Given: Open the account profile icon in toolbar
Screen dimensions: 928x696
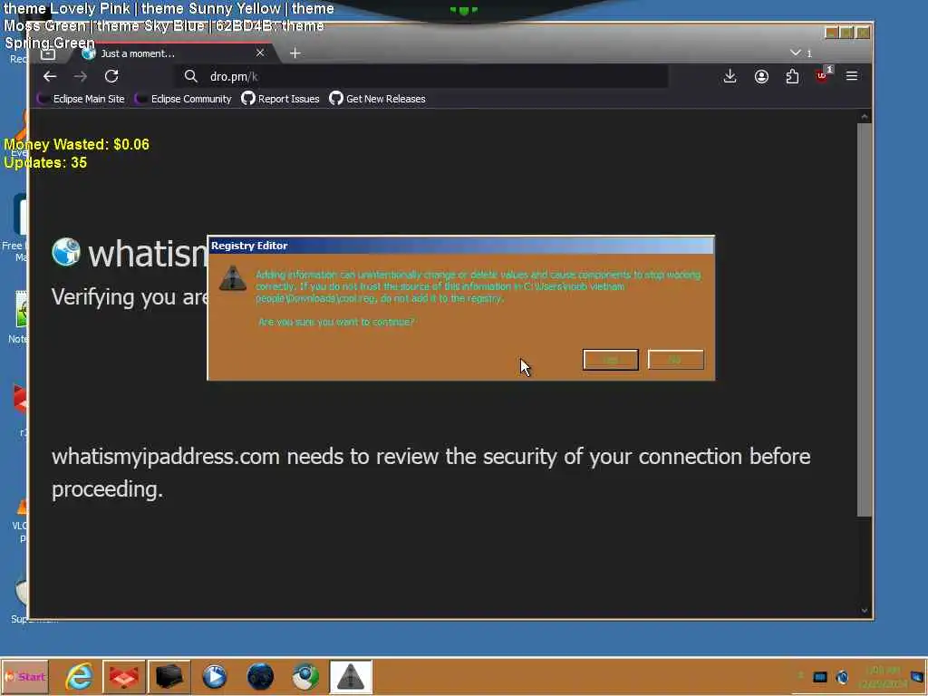Looking at the screenshot, I should [x=761, y=76].
